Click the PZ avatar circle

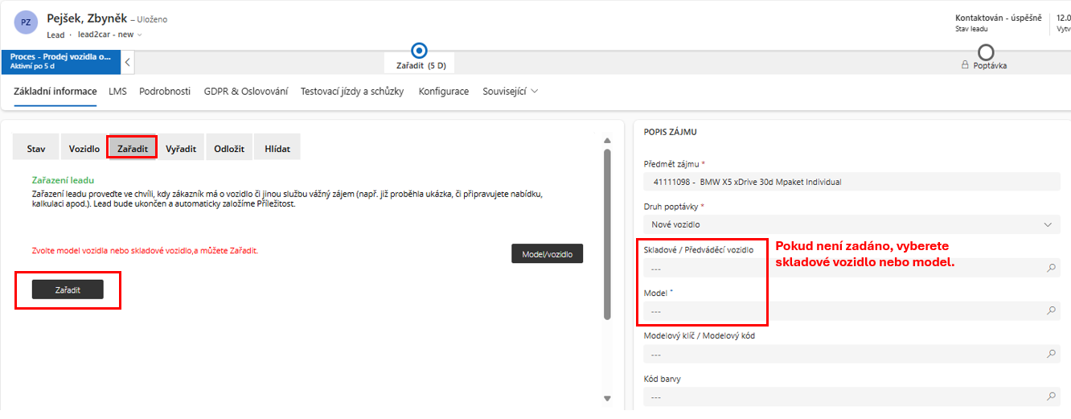click(x=26, y=23)
